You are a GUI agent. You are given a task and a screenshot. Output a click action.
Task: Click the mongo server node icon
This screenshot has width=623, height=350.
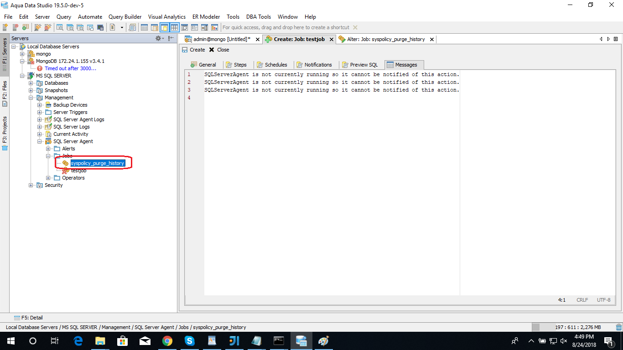pos(31,54)
